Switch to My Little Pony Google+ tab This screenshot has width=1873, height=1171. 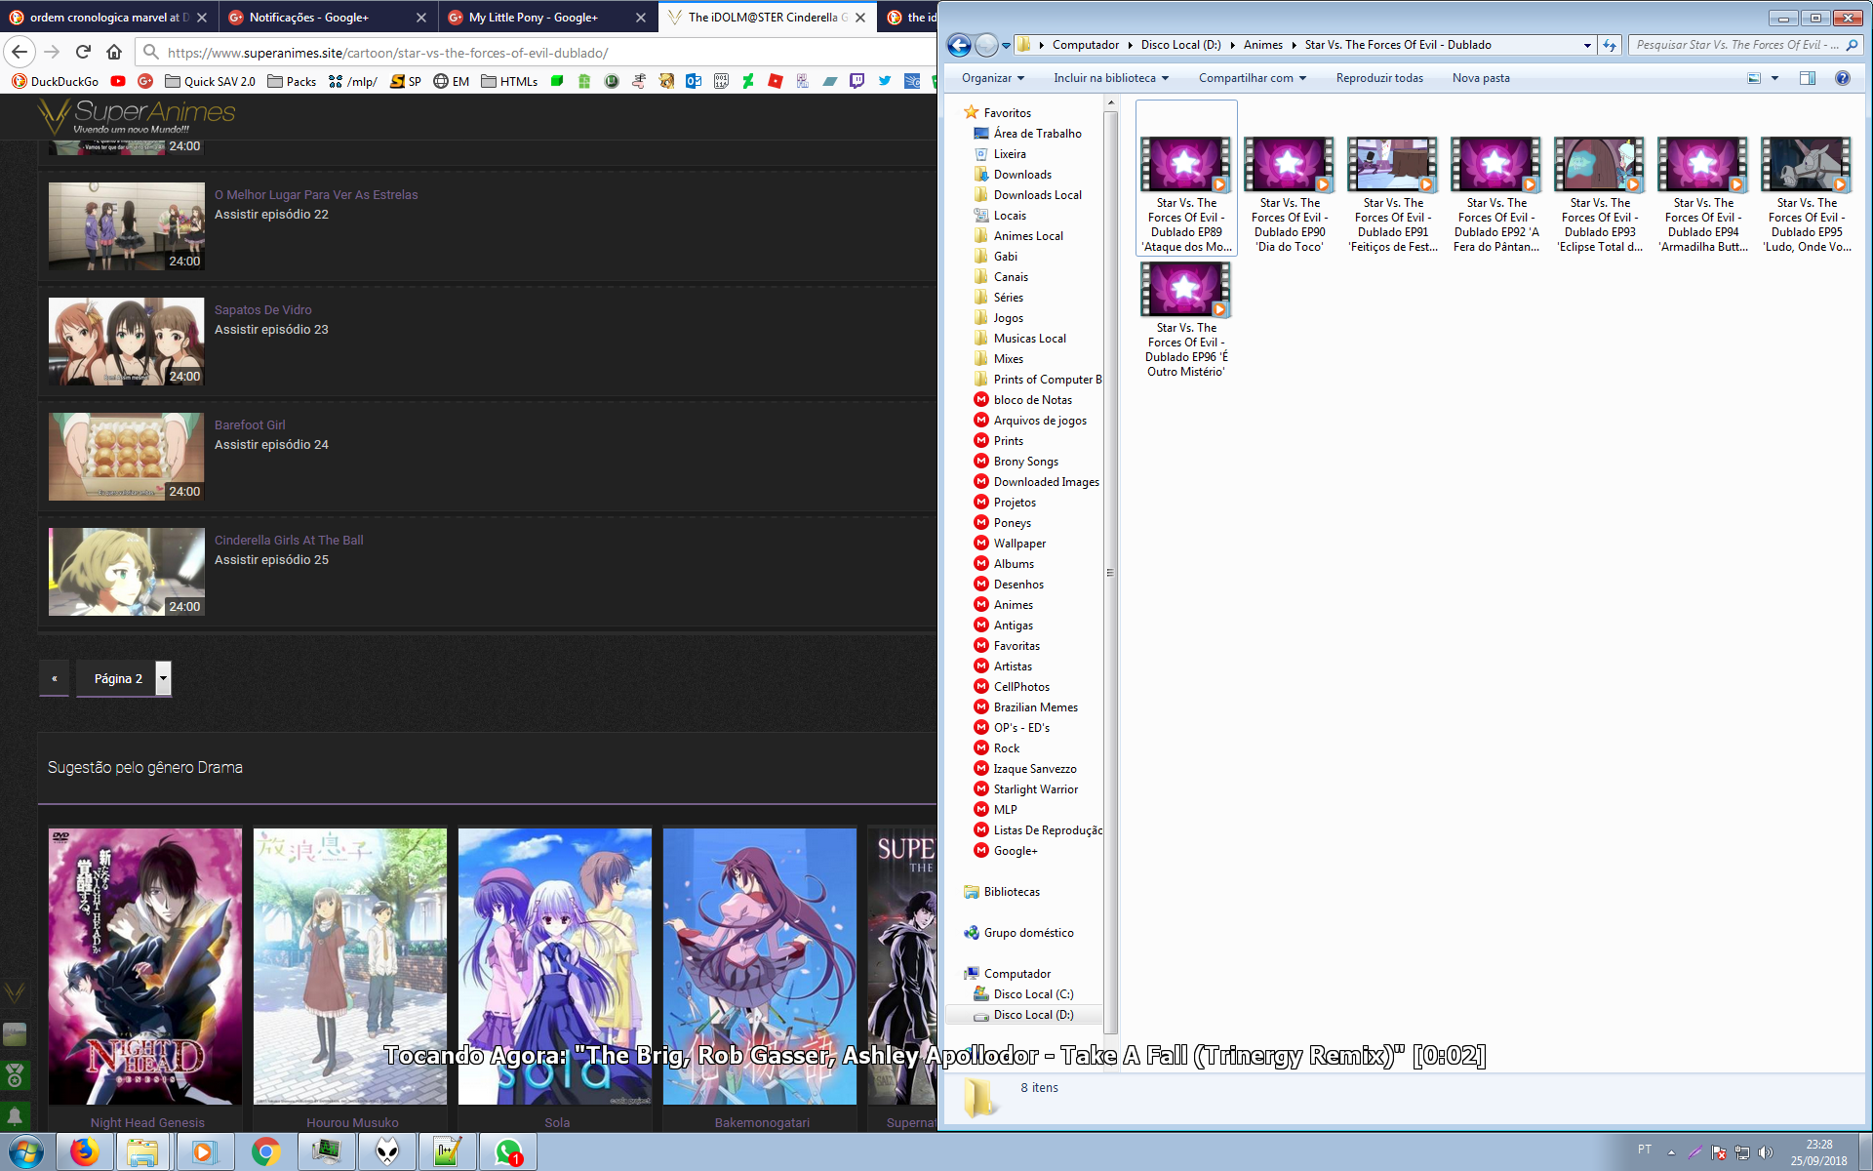[x=533, y=17]
